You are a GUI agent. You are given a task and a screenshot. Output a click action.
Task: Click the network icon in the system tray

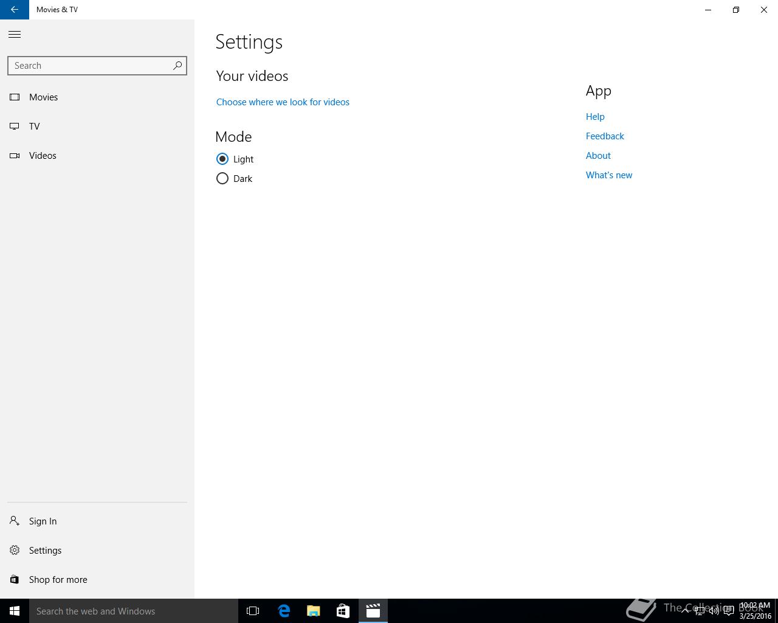[700, 611]
